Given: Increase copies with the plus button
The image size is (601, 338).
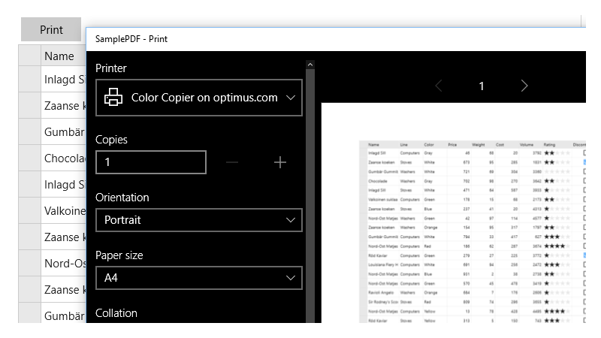Looking at the screenshot, I should pos(280,162).
